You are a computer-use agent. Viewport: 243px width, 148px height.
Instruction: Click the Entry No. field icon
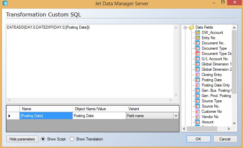(198, 38)
